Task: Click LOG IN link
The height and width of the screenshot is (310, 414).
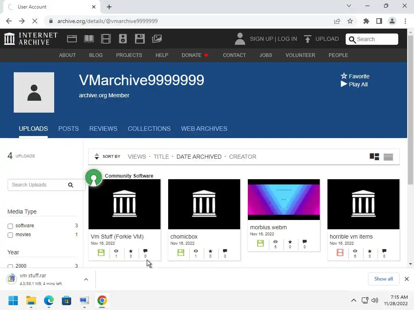Action: [x=287, y=39]
